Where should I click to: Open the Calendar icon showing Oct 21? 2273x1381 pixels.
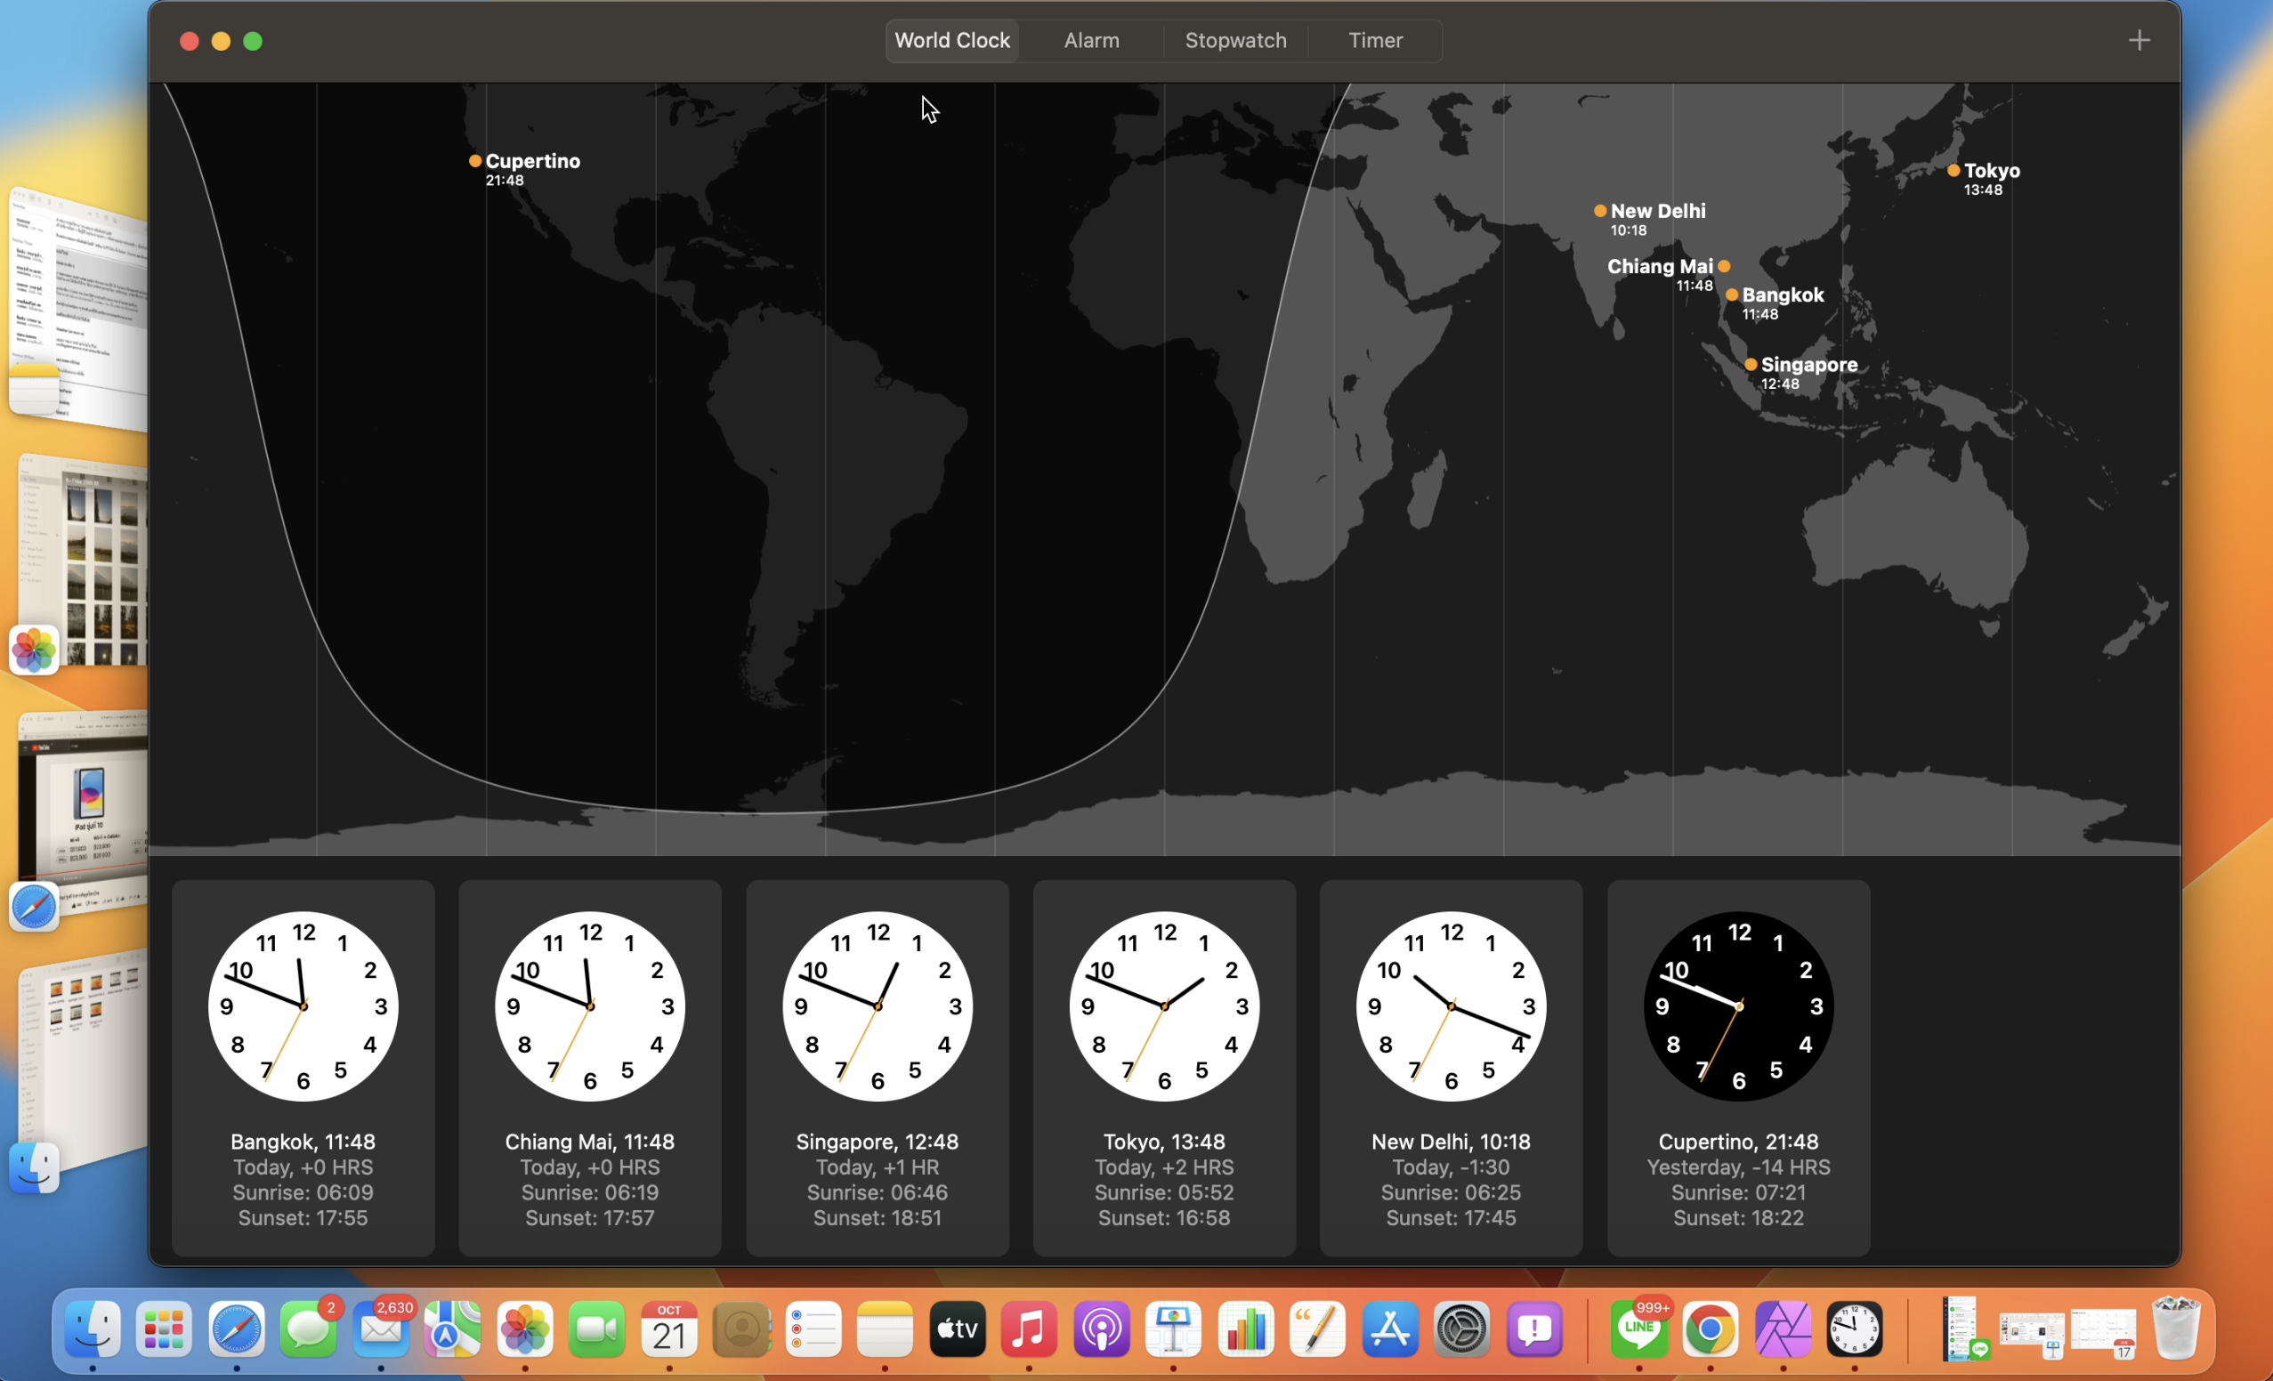(x=668, y=1329)
